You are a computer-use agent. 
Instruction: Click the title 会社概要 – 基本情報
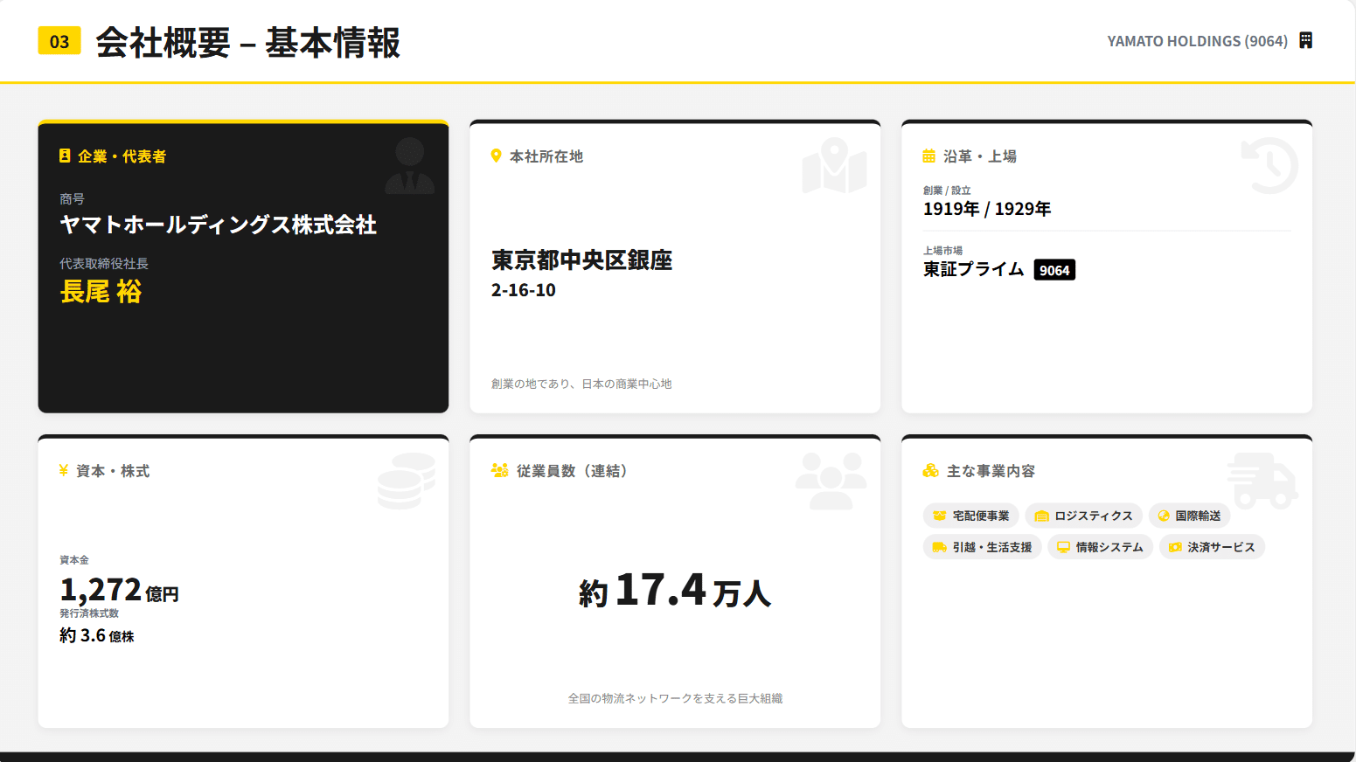247,42
